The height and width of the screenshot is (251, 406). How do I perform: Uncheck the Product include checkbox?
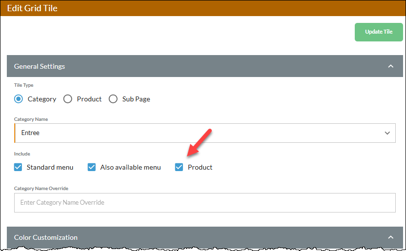tap(179, 167)
